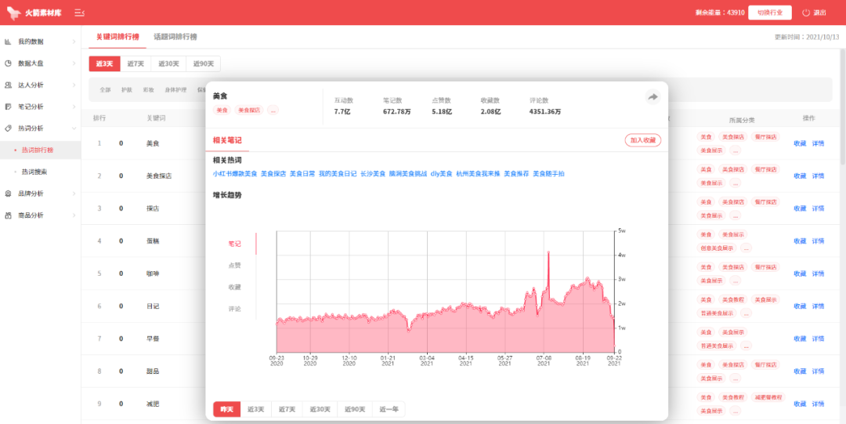Click the 达人分析 people icon
Screen dimensions: 846x424
click(x=8, y=85)
